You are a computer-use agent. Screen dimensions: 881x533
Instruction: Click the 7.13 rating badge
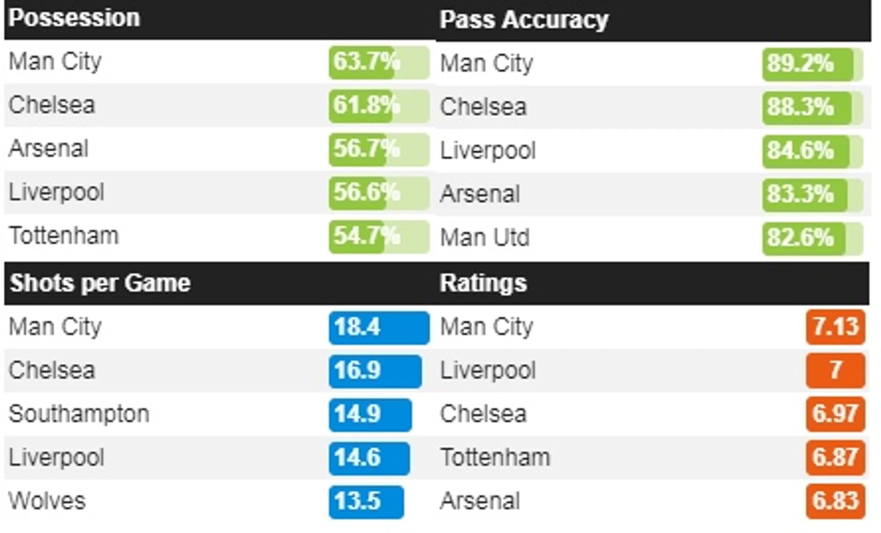pos(835,327)
